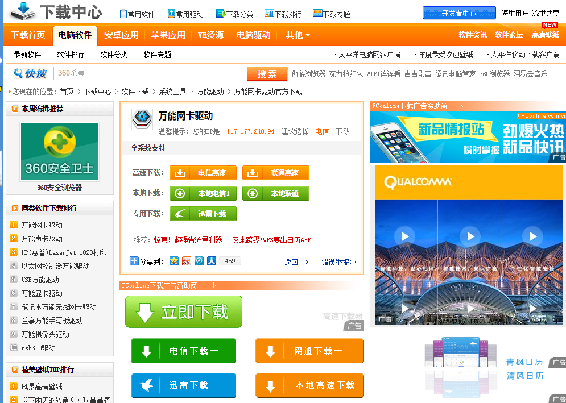
Task: Download via 本地电信1
Action: click(x=203, y=193)
